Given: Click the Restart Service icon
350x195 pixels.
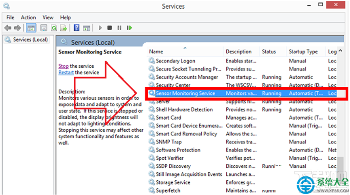Looking at the screenshot, I should [130, 28].
